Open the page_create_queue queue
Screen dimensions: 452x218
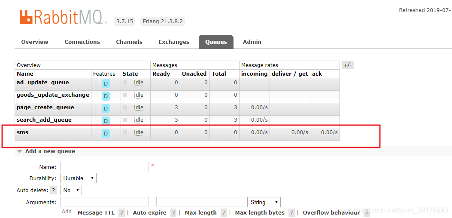coord(45,107)
